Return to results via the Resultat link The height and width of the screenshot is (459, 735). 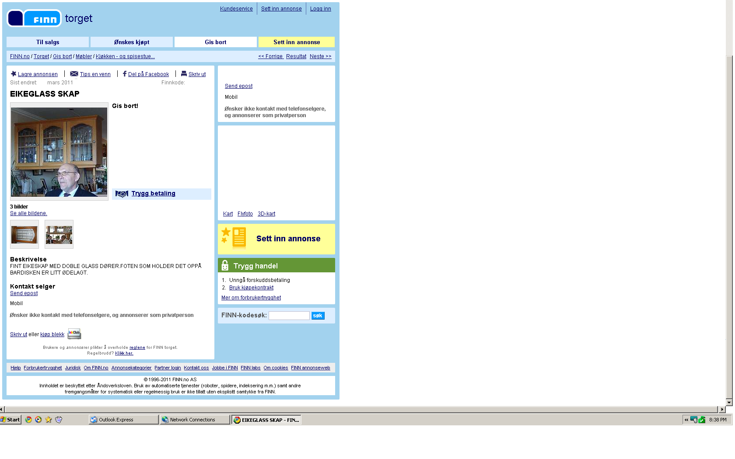click(x=296, y=56)
